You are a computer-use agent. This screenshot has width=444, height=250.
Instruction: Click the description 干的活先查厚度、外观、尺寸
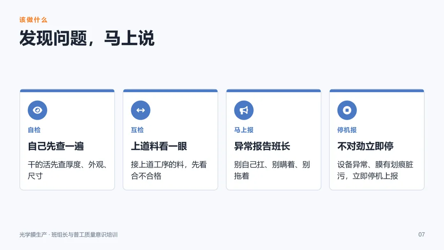pos(67,170)
